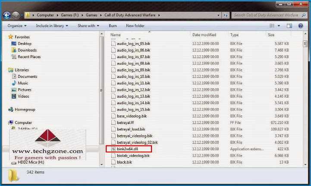Select file audio_log_irs_06.bik

tap(133, 50)
